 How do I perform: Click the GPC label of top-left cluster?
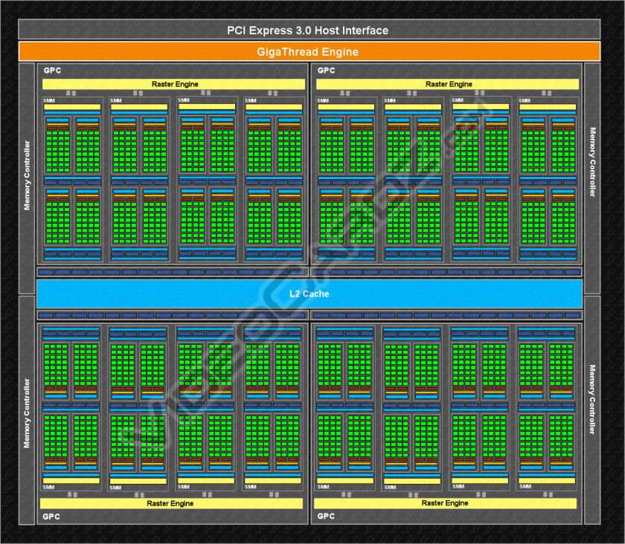click(x=52, y=71)
